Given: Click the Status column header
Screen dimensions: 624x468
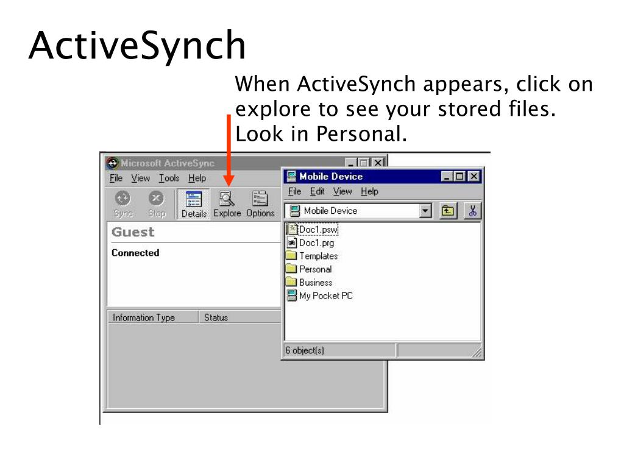Looking at the screenshot, I should (x=240, y=317).
